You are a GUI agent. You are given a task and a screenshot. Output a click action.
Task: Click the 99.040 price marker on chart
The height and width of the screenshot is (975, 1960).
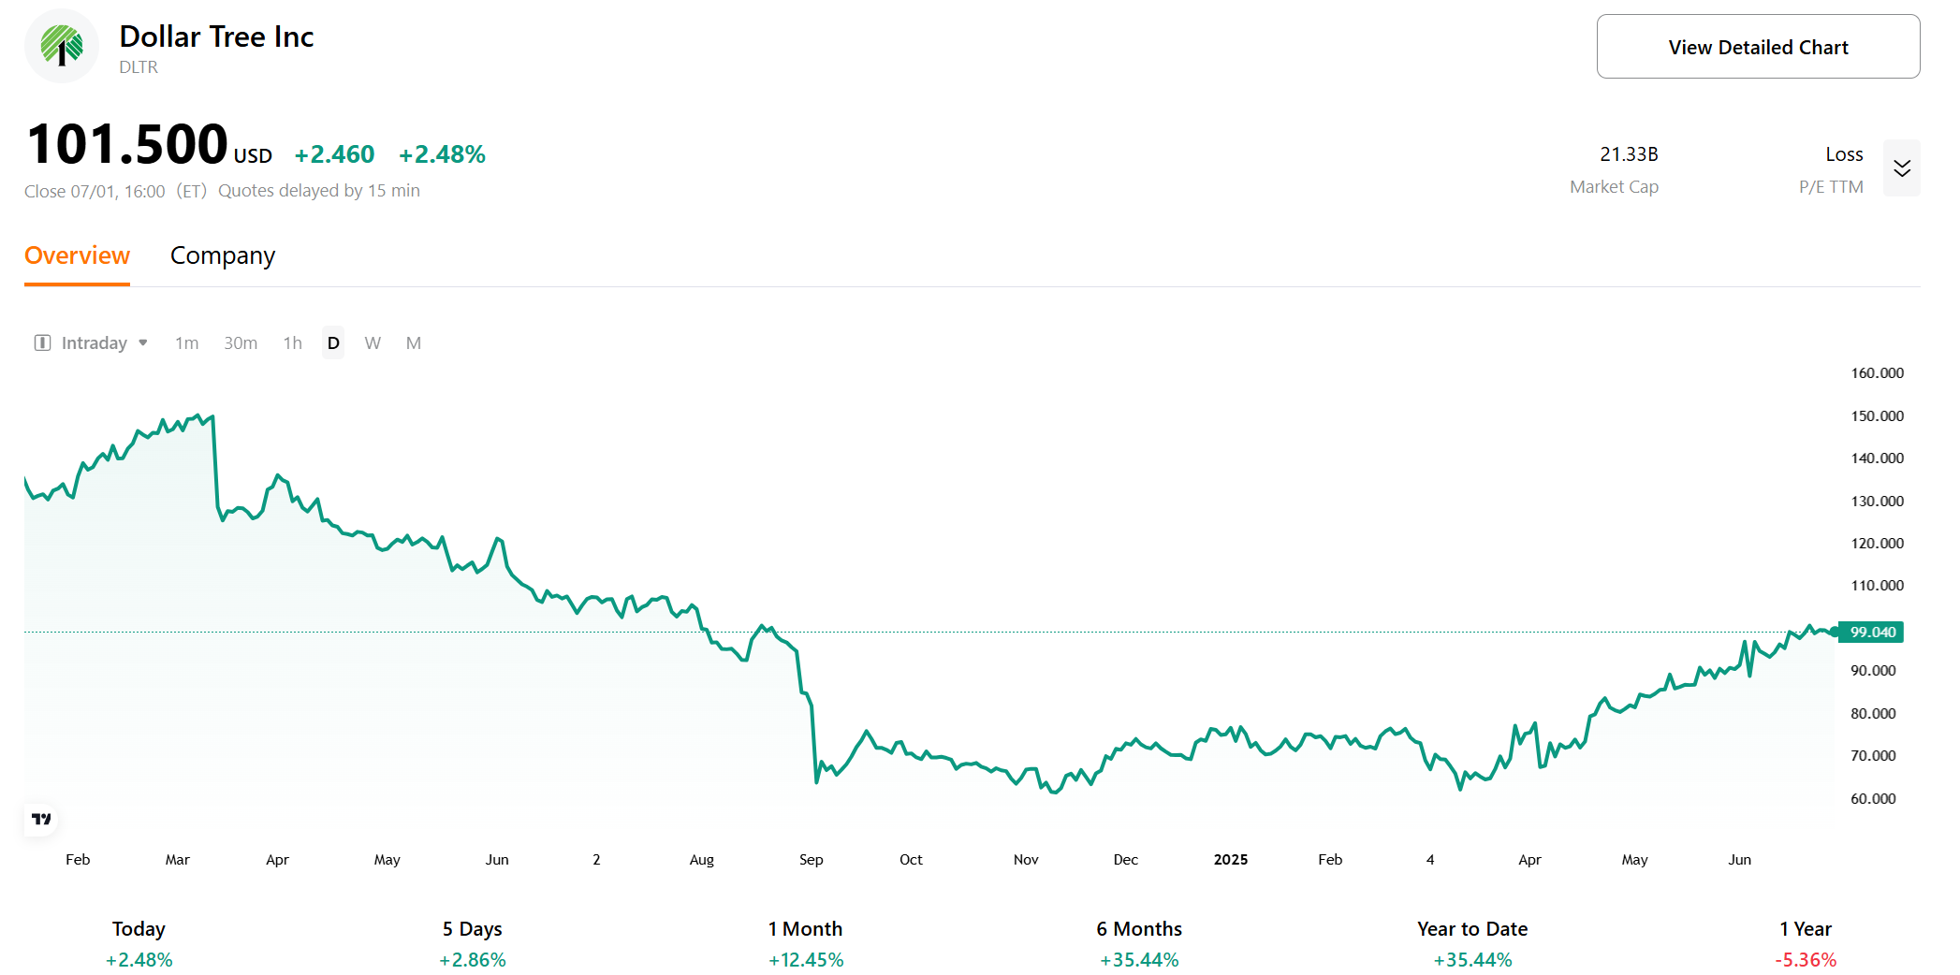(1870, 632)
